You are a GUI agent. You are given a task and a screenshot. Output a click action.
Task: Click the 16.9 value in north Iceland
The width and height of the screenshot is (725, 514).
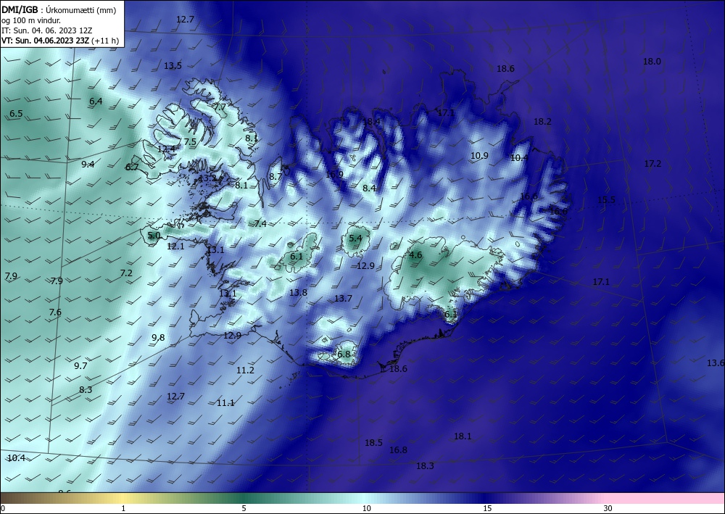[334, 174]
